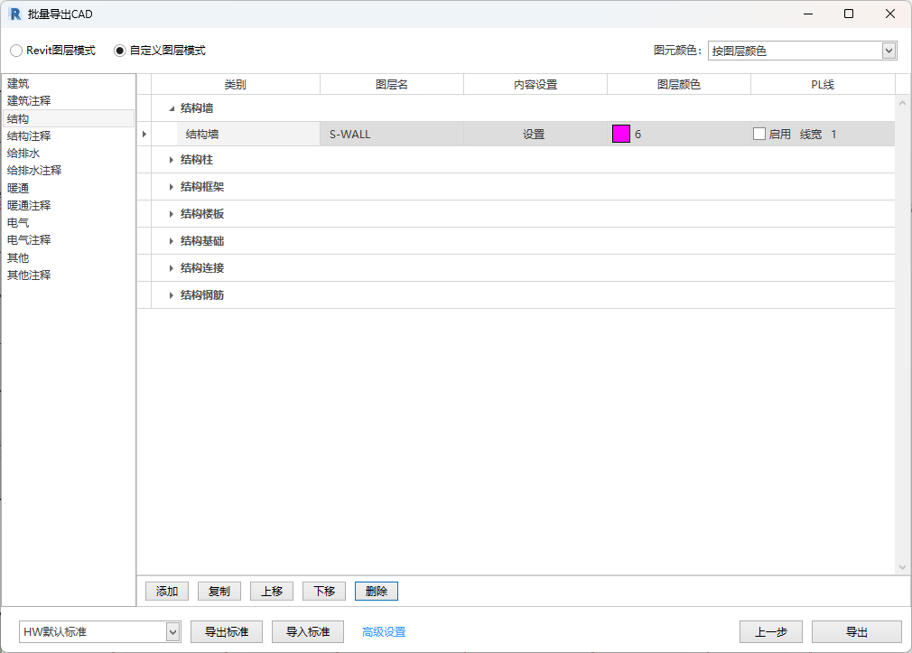
Task: Click 设置 in the 内容设置 column
Action: [534, 134]
